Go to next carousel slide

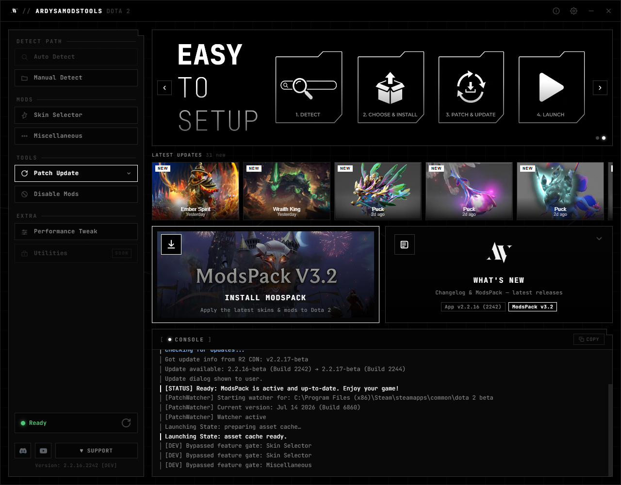point(600,88)
